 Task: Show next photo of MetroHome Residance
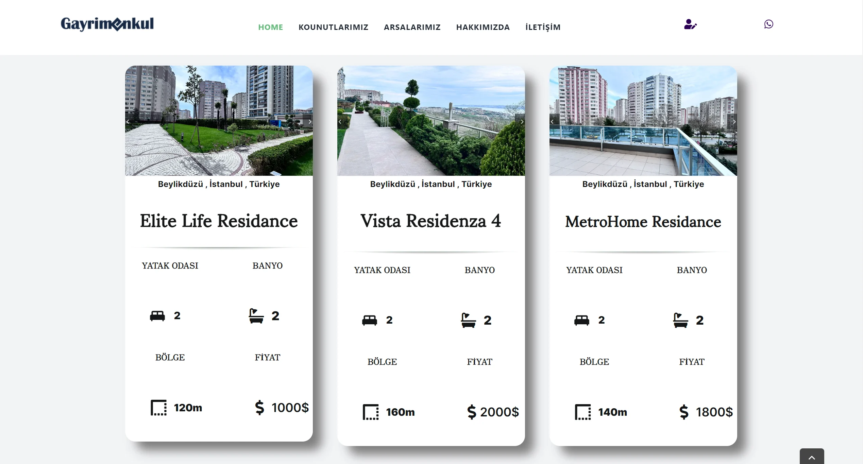click(x=734, y=122)
